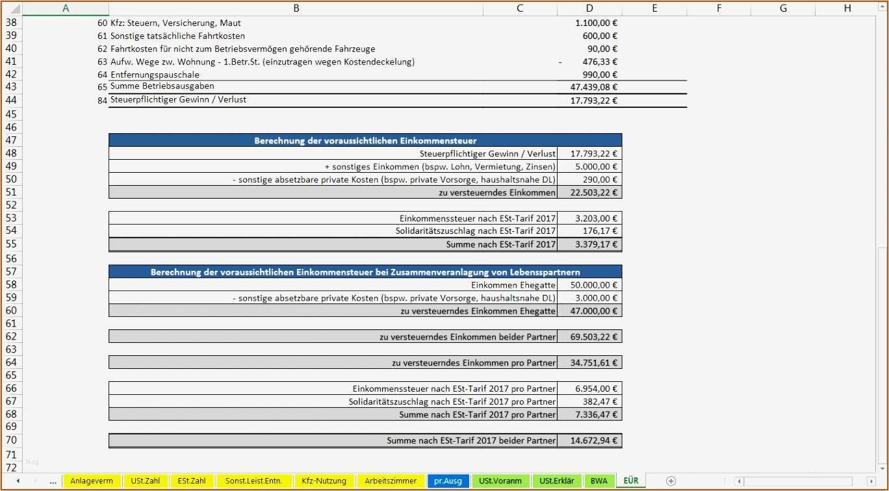889x491 pixels.
Task: Click 'Summe nach ESt-Tarif 2017 beider Partner' label
Action: tap(471, 440)
